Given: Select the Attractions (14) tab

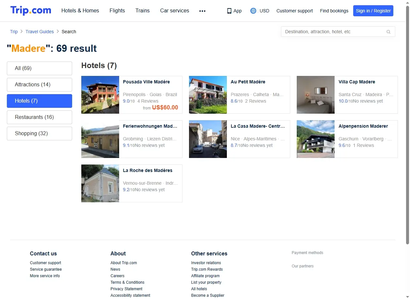Looking at the screenshot, I should [39, 85].
